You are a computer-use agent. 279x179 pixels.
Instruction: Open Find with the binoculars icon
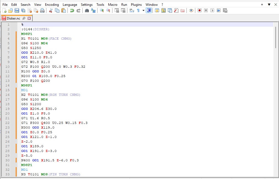click(87, 10)
